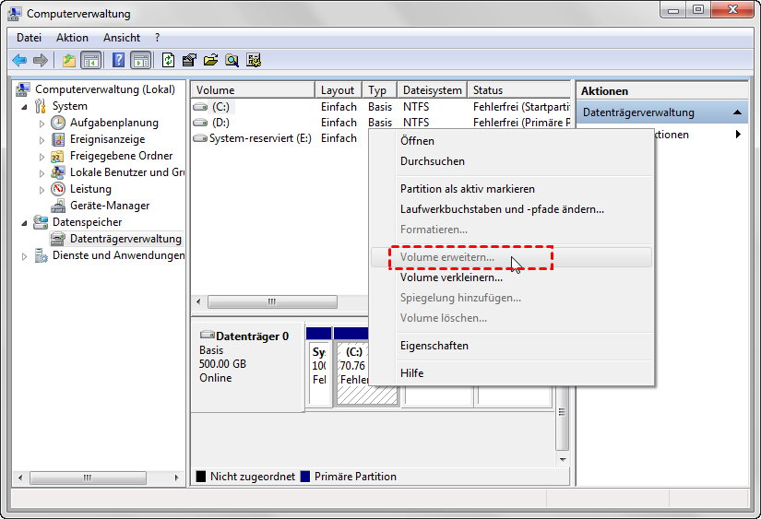Click the Volume erweitern menu entry
Screen dimensions: 761x519
(x=512, y=257)
